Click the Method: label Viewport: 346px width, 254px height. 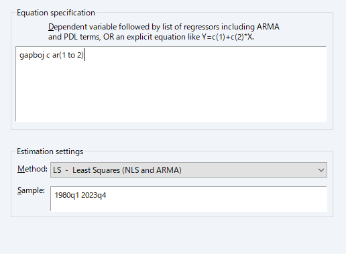[x=32, y=169]
